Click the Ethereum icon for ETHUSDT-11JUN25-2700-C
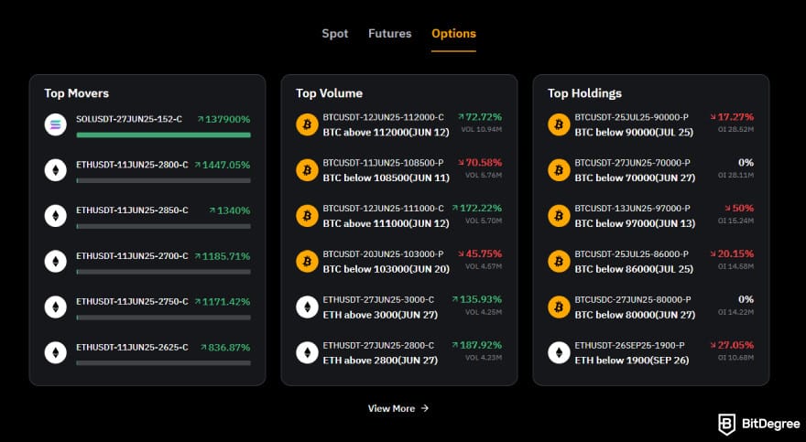Image resolution: width=806 pixels, height=442 pixels. (56, 262)
